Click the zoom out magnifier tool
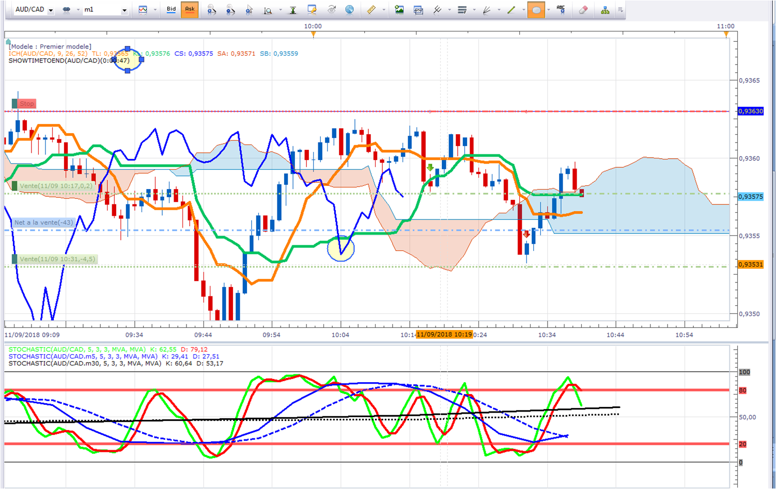Image resolution: width=776 pixels, height=489 pixels. [230, 10]
